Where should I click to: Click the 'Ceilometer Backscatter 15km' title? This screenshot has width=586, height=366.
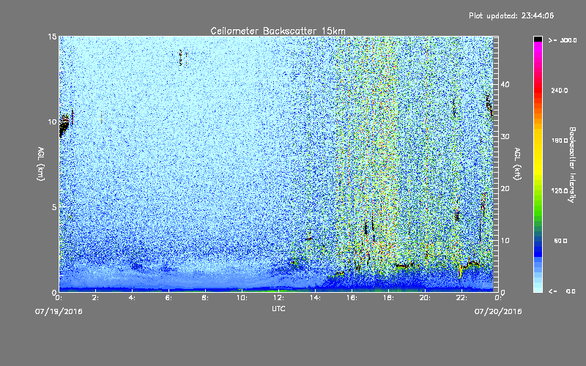tap(278, 31)
